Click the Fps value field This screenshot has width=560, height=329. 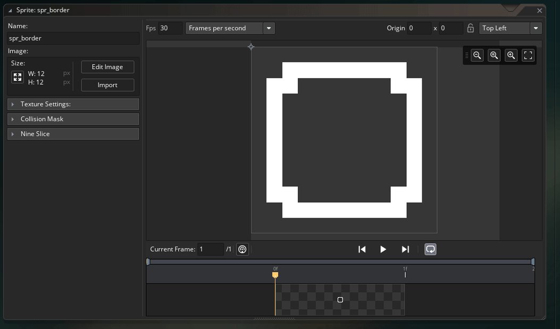[170, 28]
